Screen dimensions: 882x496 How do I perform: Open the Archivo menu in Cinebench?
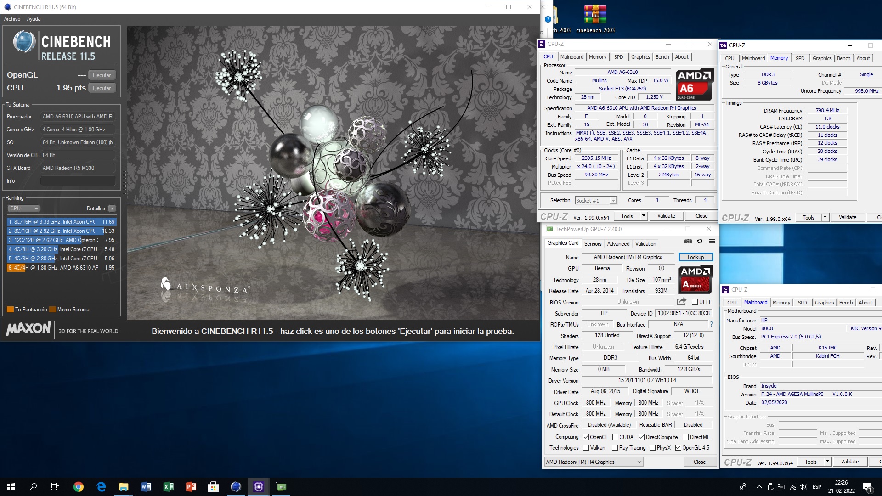(x=12, y=19)
